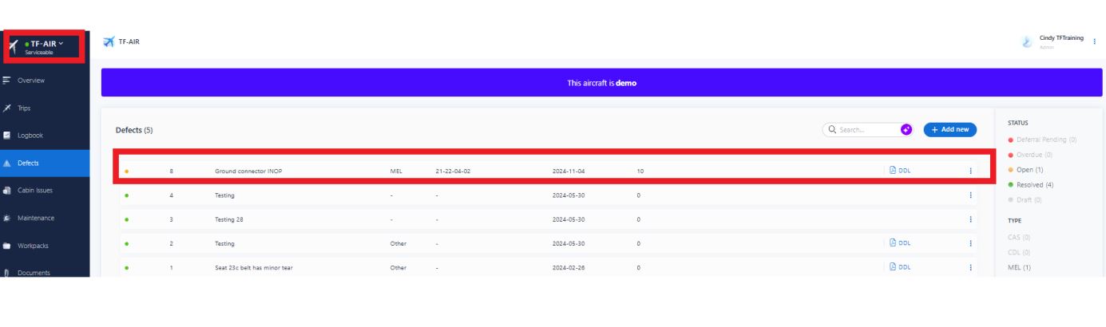Filter by CAS type
1106x327 pixels.
coord(1019,237)
